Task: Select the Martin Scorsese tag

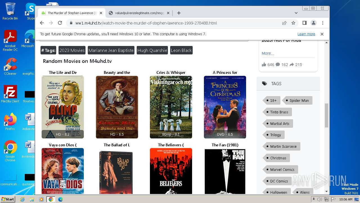Action: click(281, 146)
